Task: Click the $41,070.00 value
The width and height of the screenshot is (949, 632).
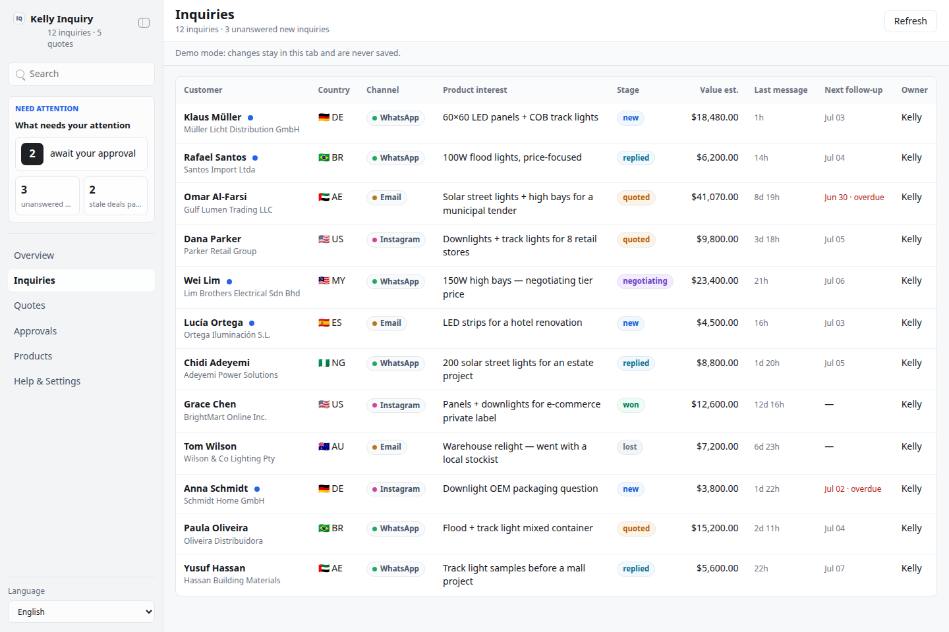Action: click(714, 197)
